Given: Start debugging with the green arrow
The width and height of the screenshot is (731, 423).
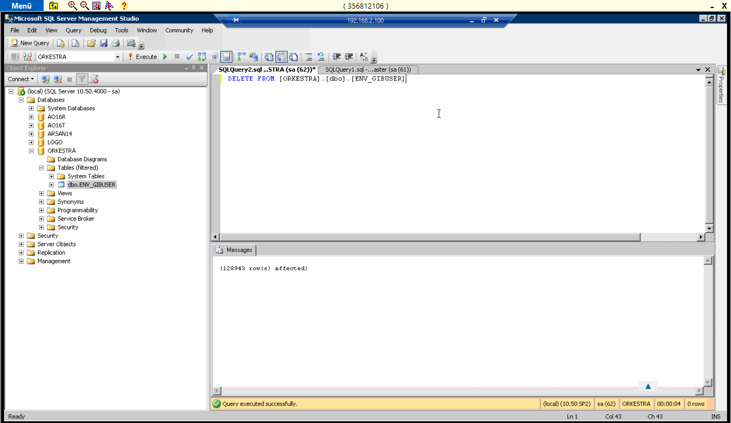Looking at the screenshot, I should [x=165, y=57].
